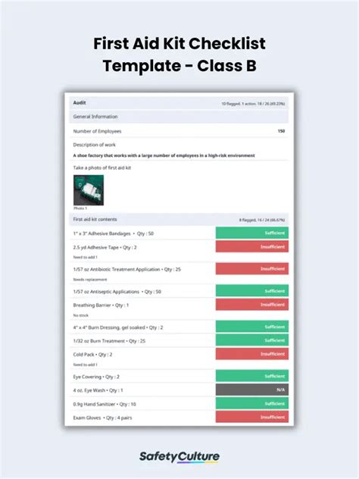Click the N/A badge for Eye Wash
This screenshot has width=359, height=479.
(252, 390)
